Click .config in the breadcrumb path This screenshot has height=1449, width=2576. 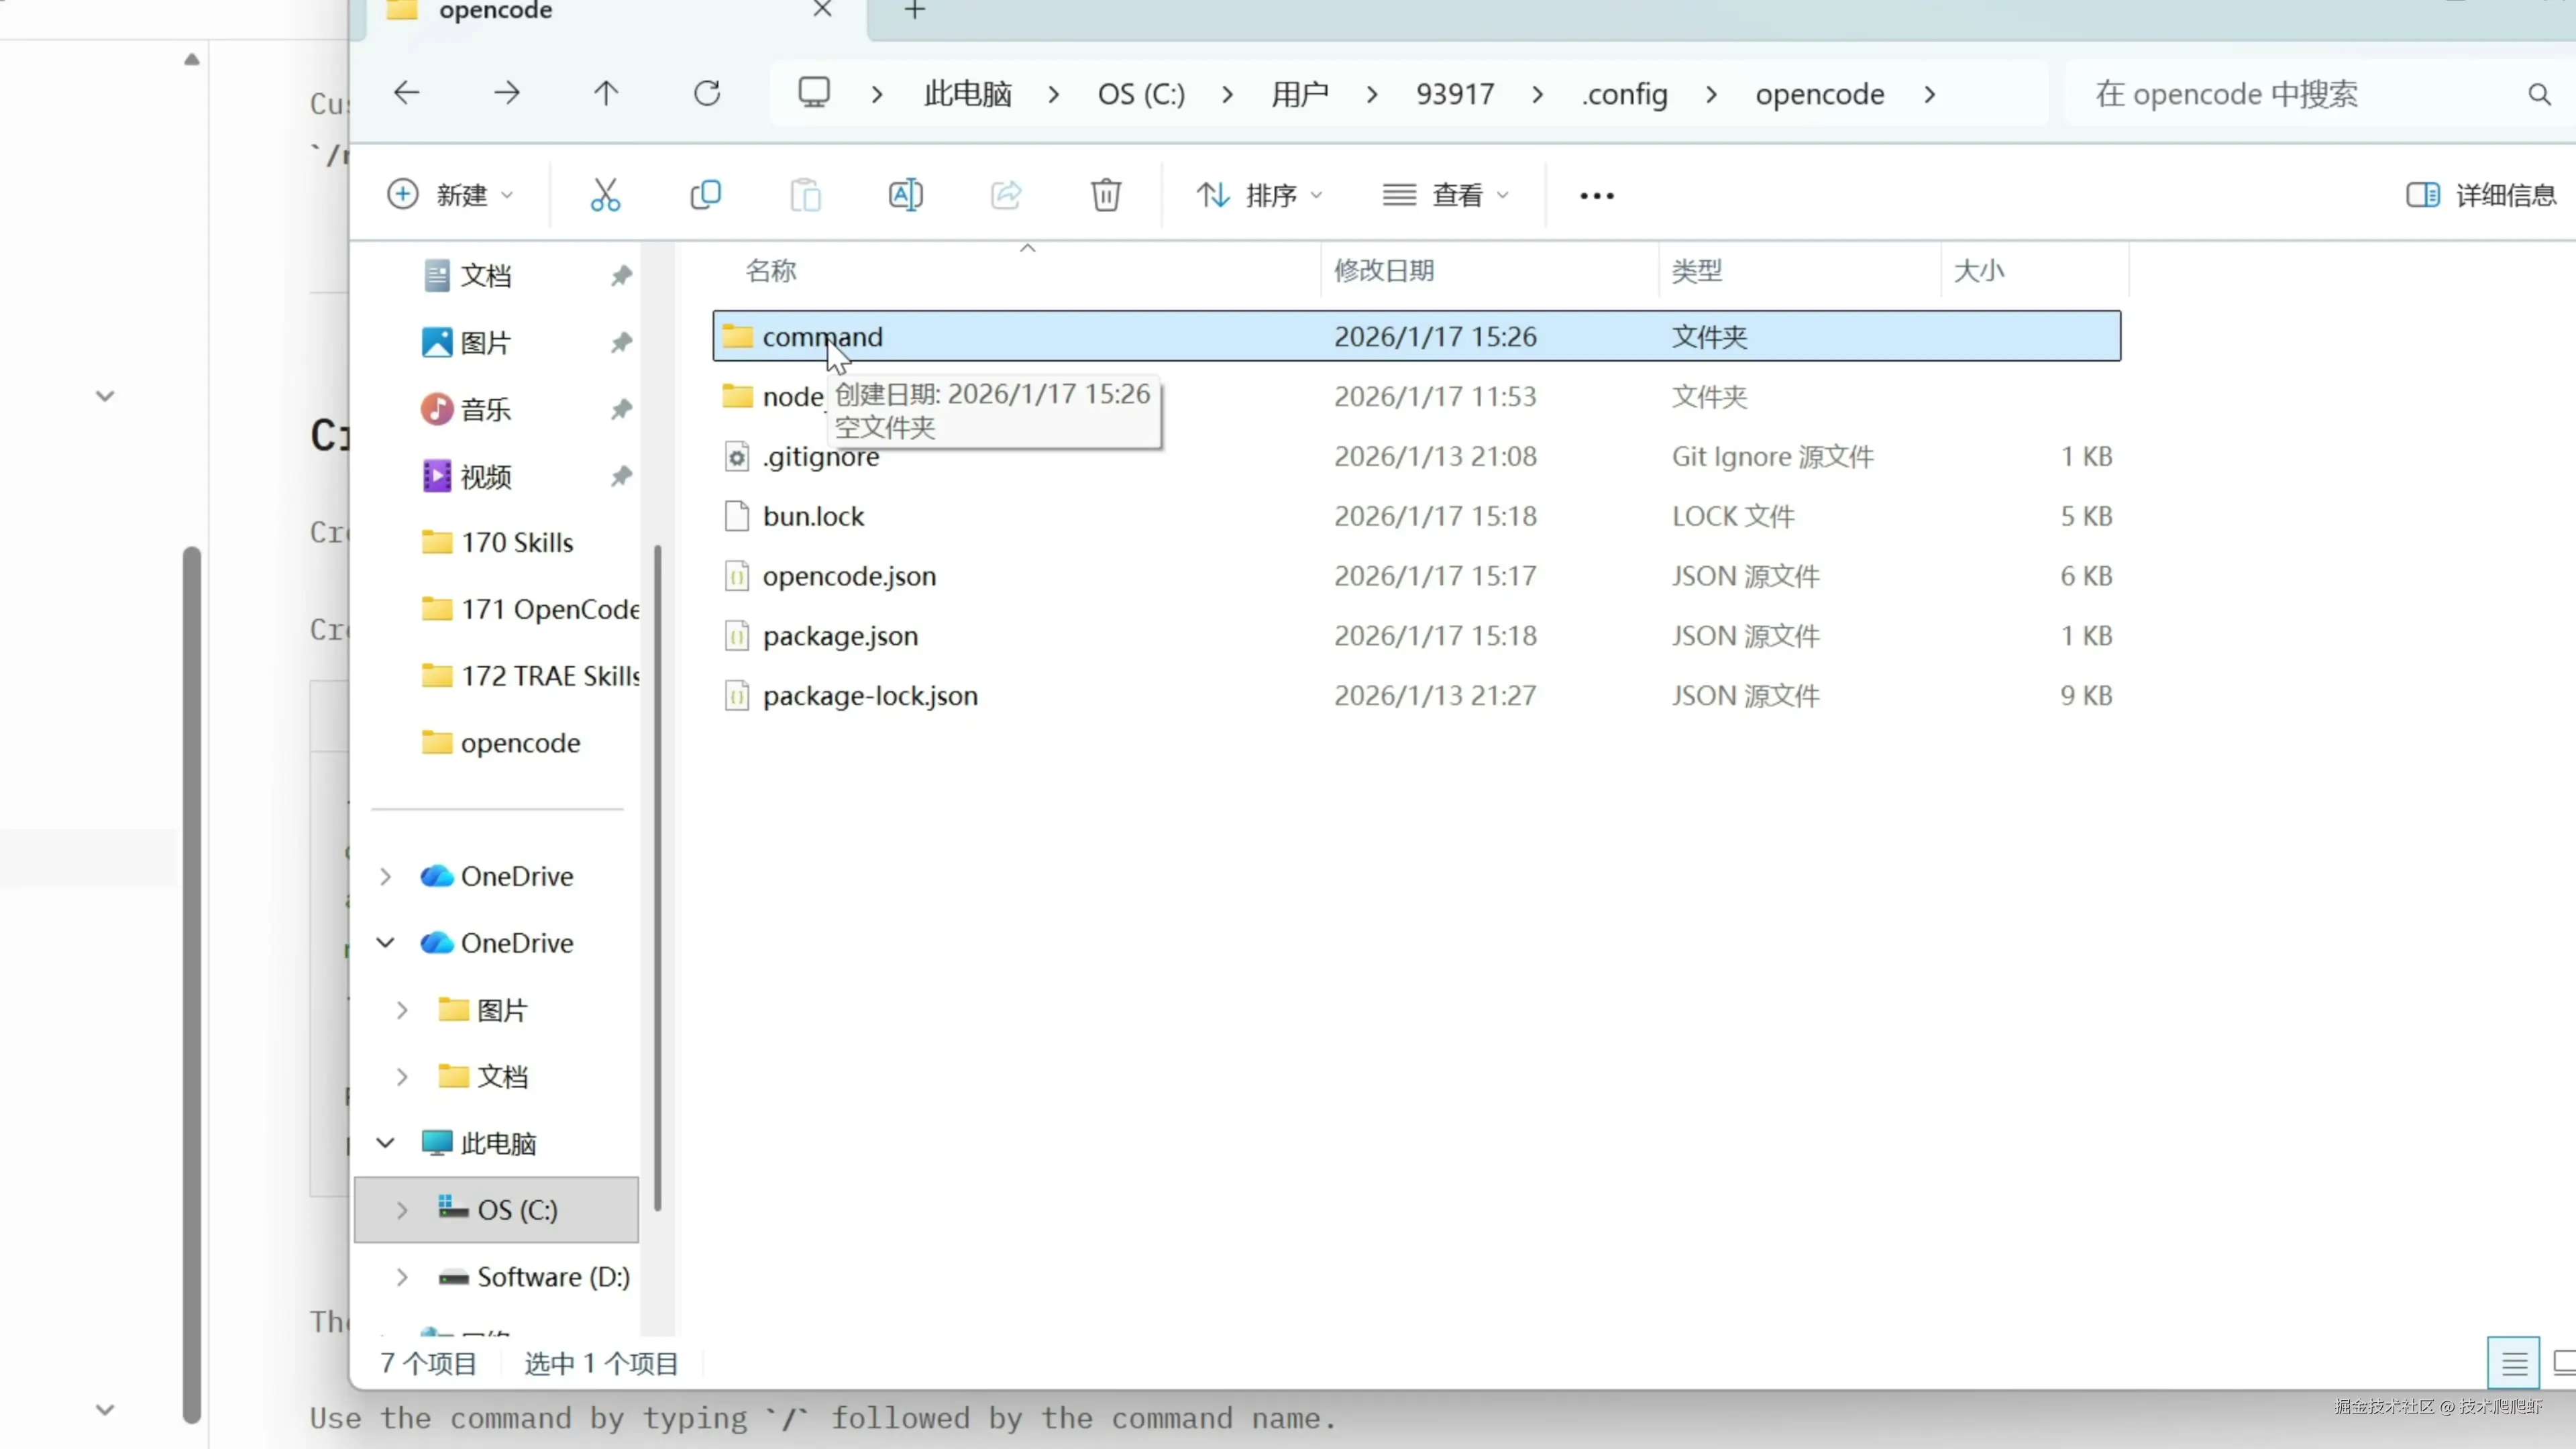[1625, 94]
